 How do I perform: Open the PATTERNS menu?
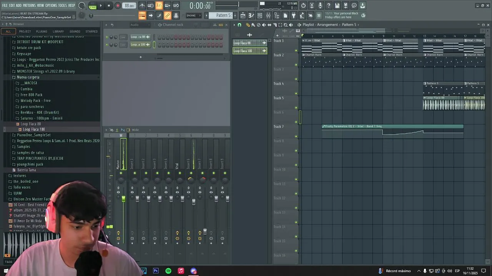point(29,5)
